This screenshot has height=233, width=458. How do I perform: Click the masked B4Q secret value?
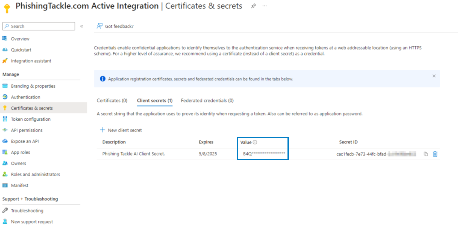coord(264,154)
